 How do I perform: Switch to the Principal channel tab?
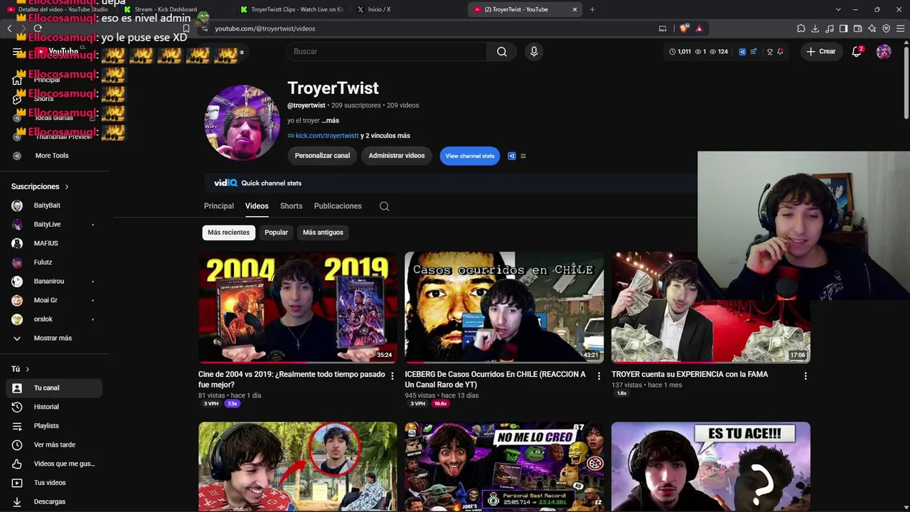click(x=219, y=206)
